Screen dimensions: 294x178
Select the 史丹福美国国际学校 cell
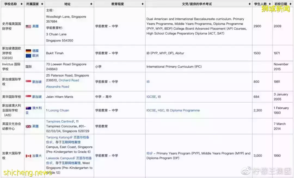(x=13, y=26)
